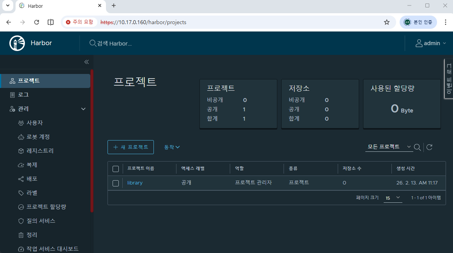
Task: Open 복제 page
Action: pyautogui.click(x=32, y=165)
